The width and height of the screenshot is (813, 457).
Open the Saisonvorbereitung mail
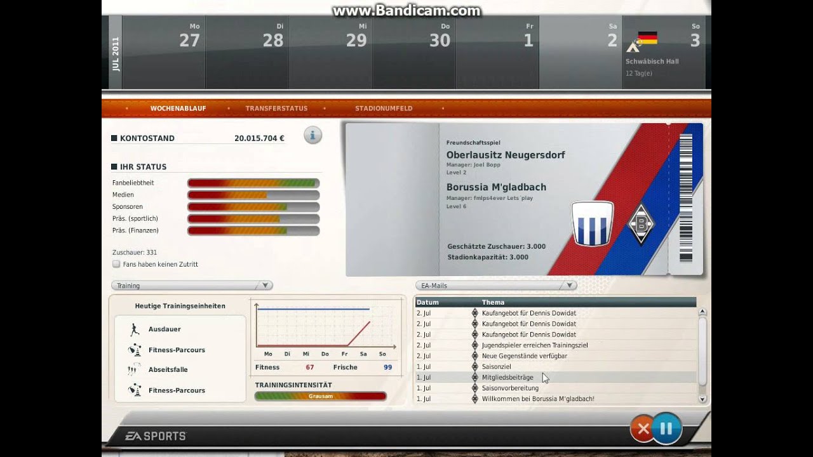coord(556,388)
